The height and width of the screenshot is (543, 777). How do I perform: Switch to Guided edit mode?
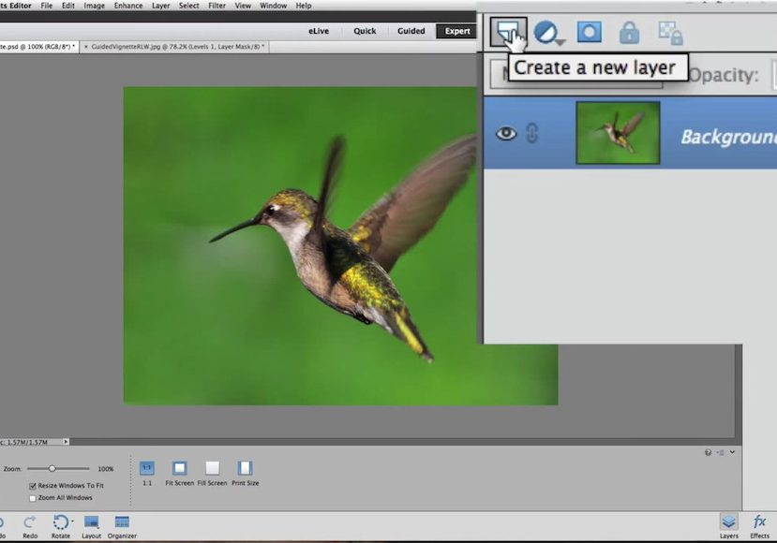pos(411,31)
